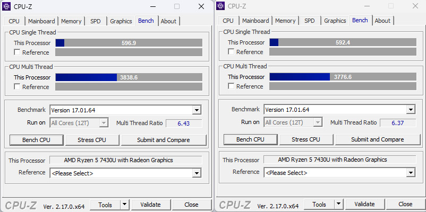Click Tools button in left window

point(105,205)
